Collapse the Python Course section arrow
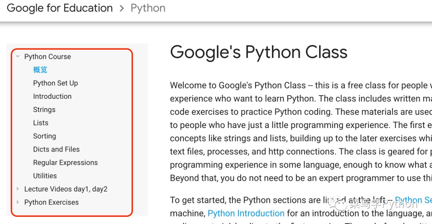 click(x=18, y=56)
